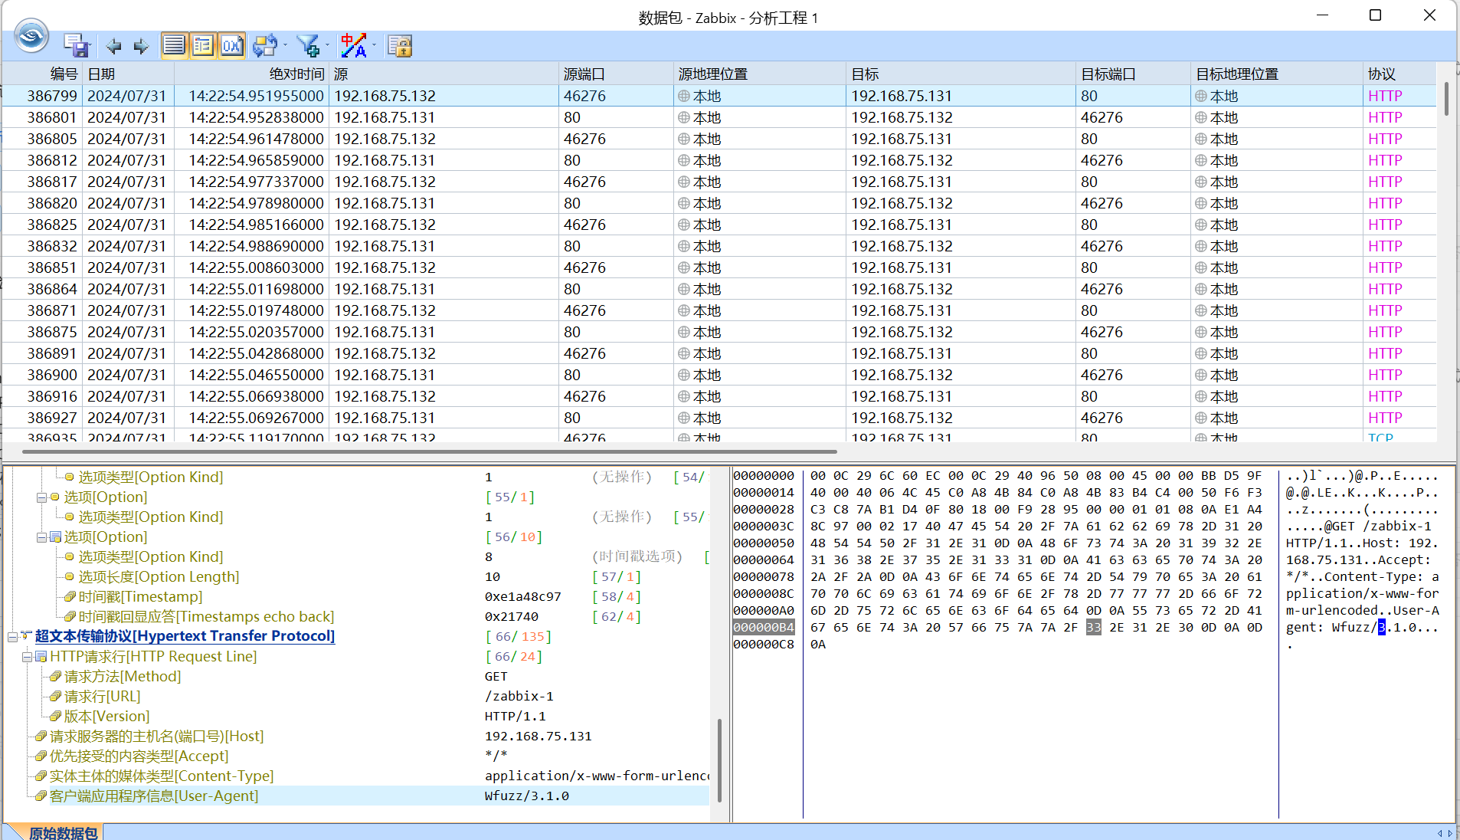1460x840 pixels.
Task: Select the Timestamps echo back field
Action: 206,616
